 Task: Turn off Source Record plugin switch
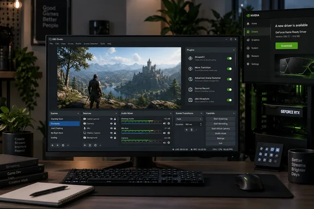click(230, 90)
